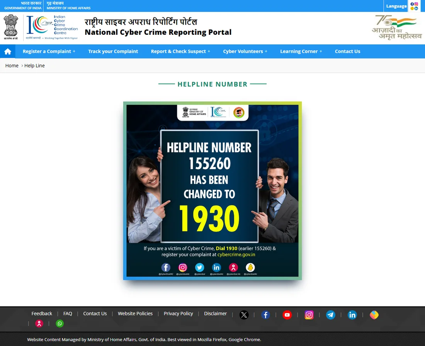Viewport: 425px width, 346px height.
Task: Open multicolor heart icon in footer
Action: (x=374, y=315)
